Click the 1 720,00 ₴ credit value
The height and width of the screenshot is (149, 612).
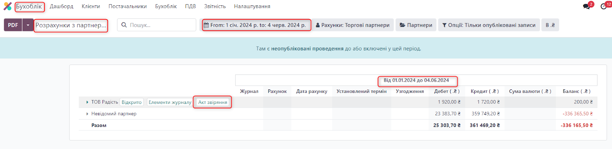pyautogui.click(x=488, y=102)
